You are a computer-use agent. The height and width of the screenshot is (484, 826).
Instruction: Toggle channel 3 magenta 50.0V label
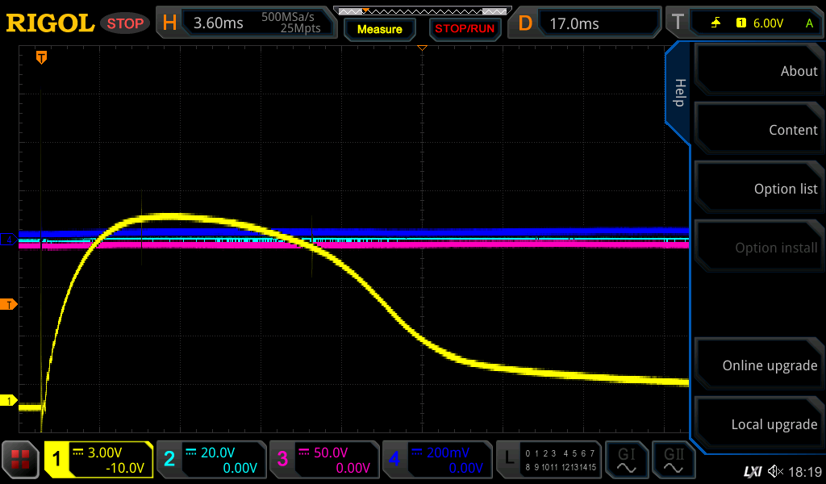[323, 460]
